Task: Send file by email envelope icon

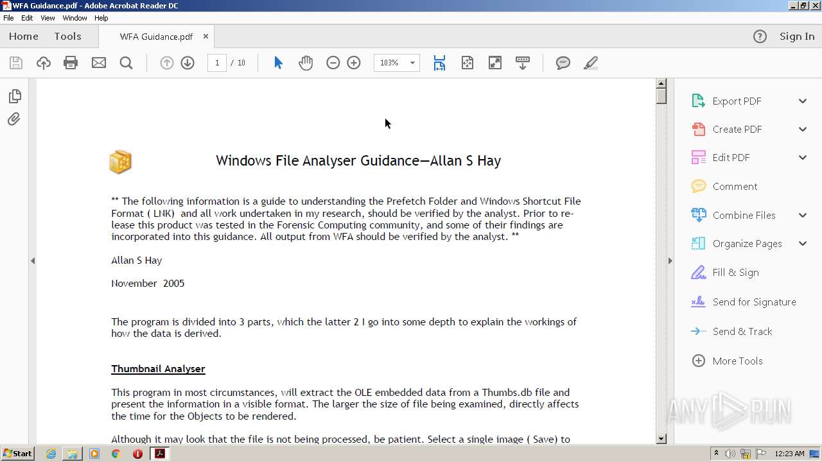Action: [99, 63]
